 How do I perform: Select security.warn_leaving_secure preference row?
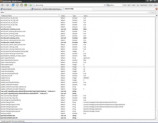(x=78, y=38)
